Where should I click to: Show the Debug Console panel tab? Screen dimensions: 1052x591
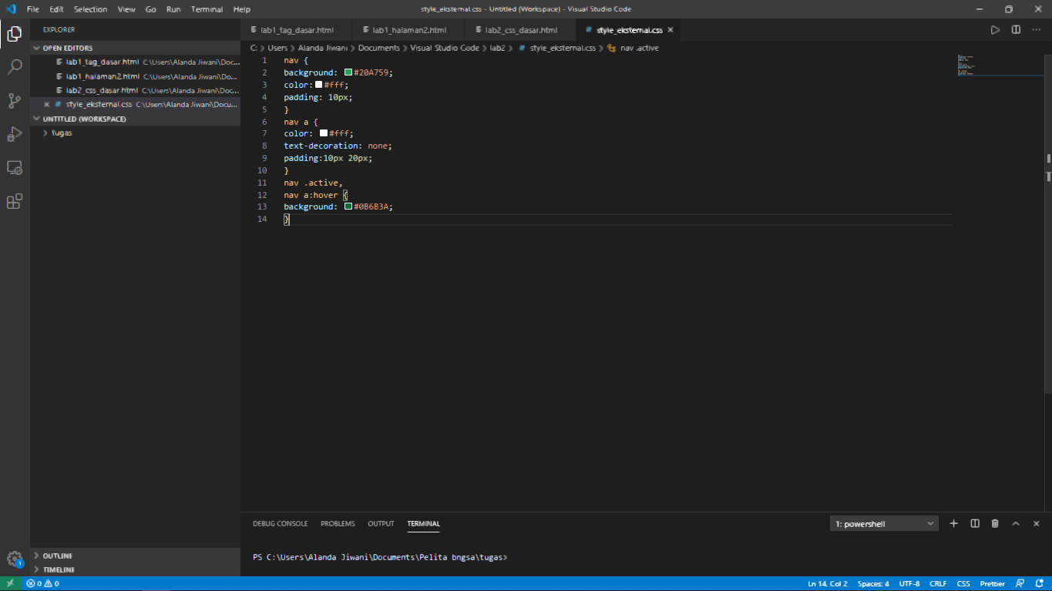point(280,524)
